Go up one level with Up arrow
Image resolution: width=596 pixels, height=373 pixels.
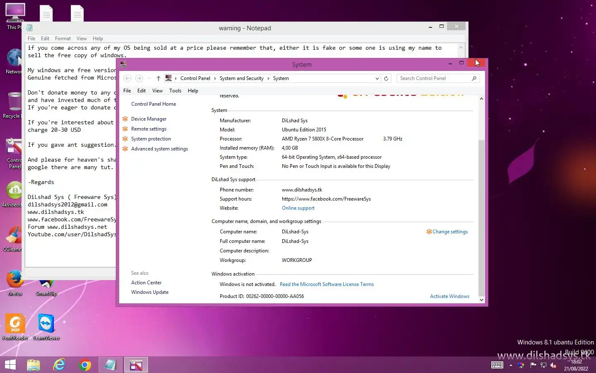tap(158, 78)
